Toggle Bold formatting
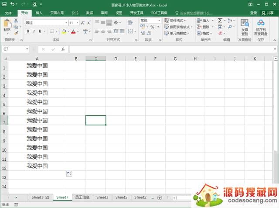Screen dimensions: 279x208 pyautogui.click(x=28, y=31)
